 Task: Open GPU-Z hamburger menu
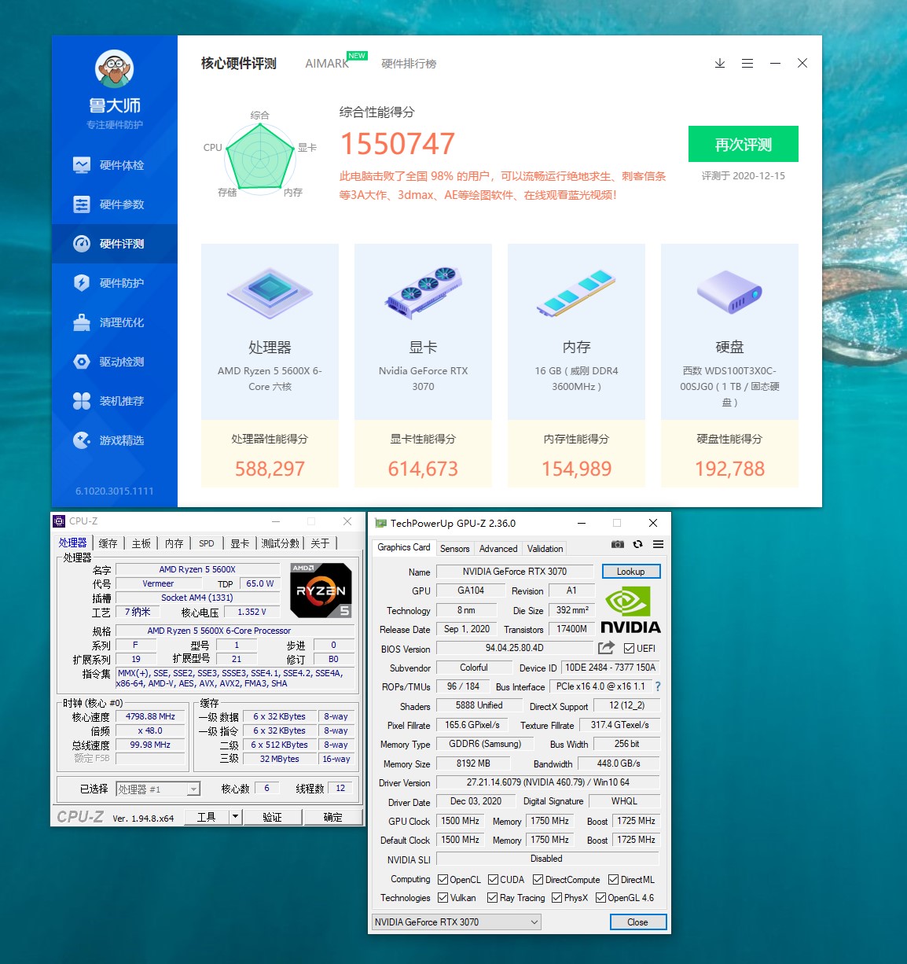659,544
